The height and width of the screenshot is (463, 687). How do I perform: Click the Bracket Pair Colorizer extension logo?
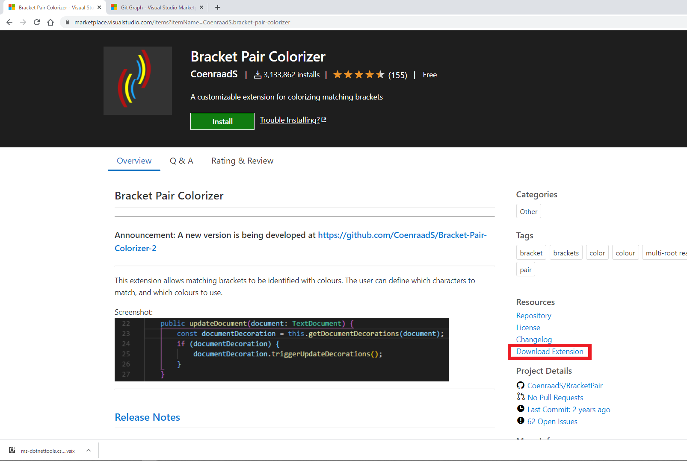pos(137,81)
